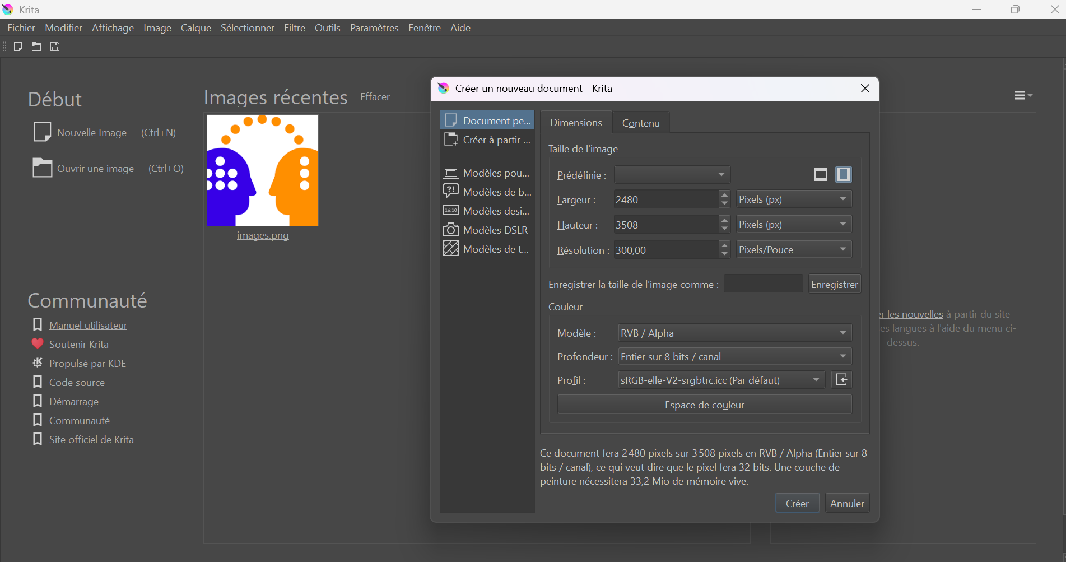Open the Modèles pour animation templates
1066x562 pixels.
point(487,173)
